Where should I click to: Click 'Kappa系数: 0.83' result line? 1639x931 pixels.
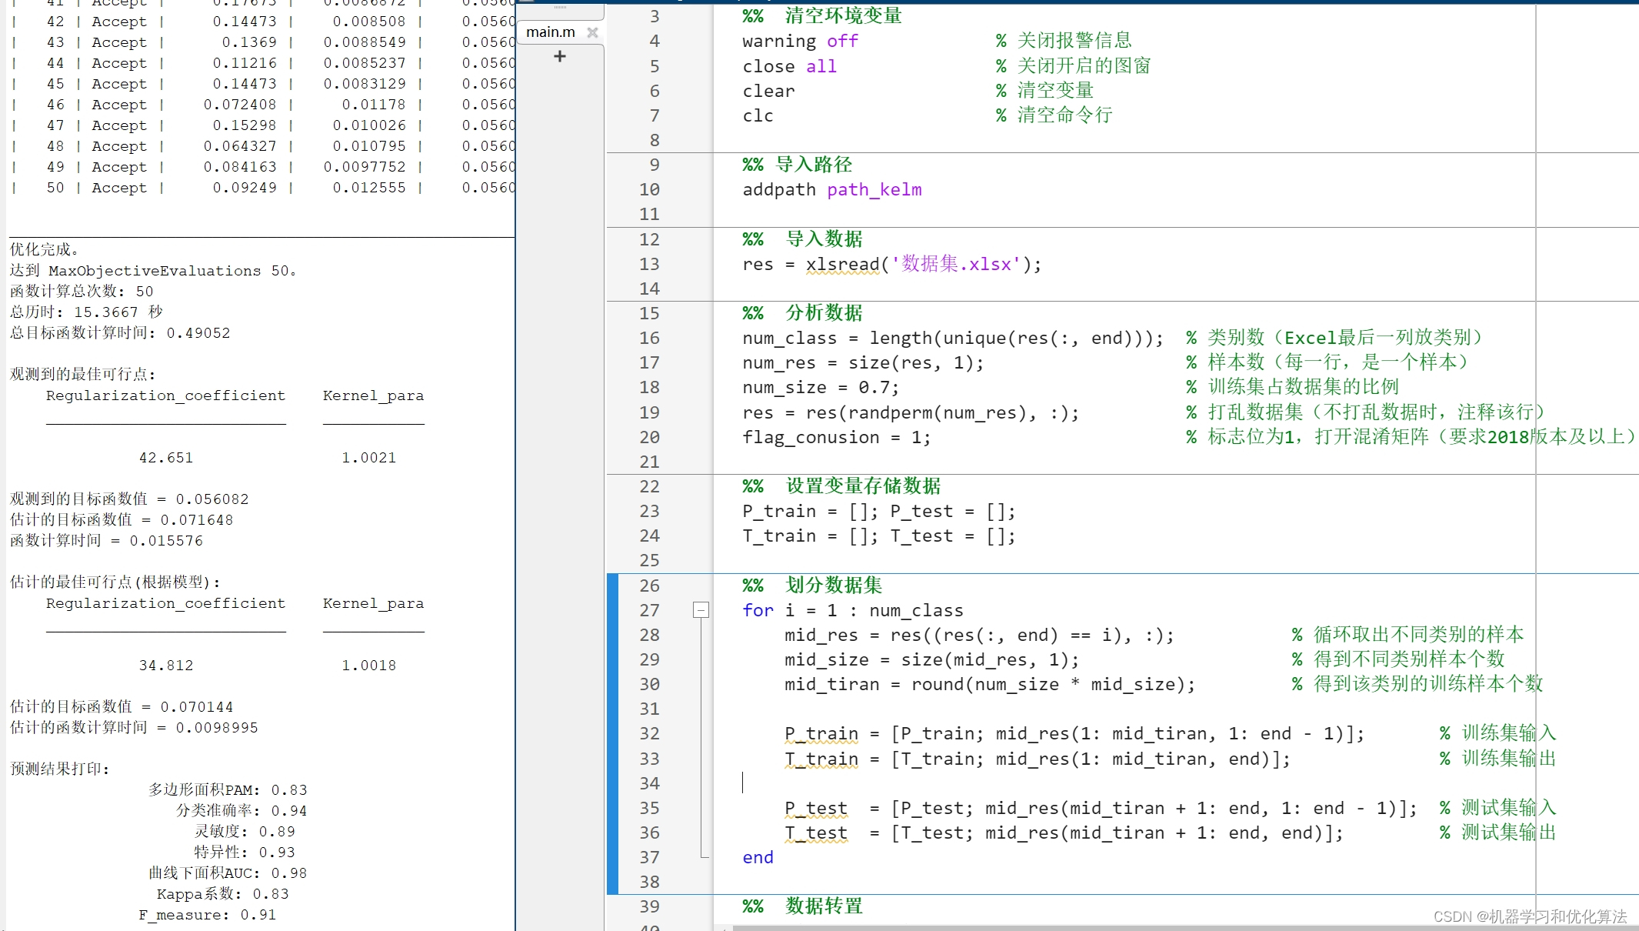223,894
